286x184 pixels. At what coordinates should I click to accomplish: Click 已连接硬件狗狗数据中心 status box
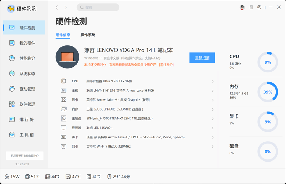(25, 155)
